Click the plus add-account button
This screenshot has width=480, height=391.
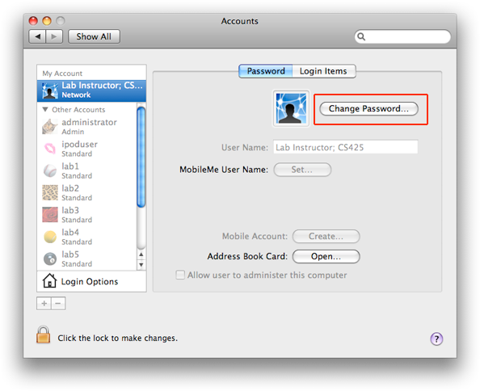point(44,304)
